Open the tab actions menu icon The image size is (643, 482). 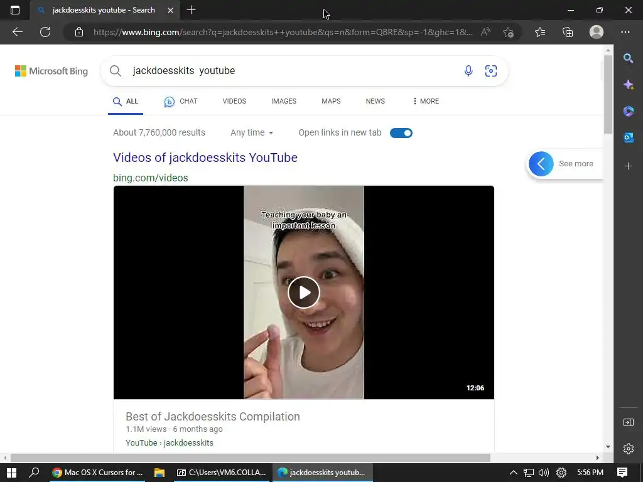click(x=15, y=10)
